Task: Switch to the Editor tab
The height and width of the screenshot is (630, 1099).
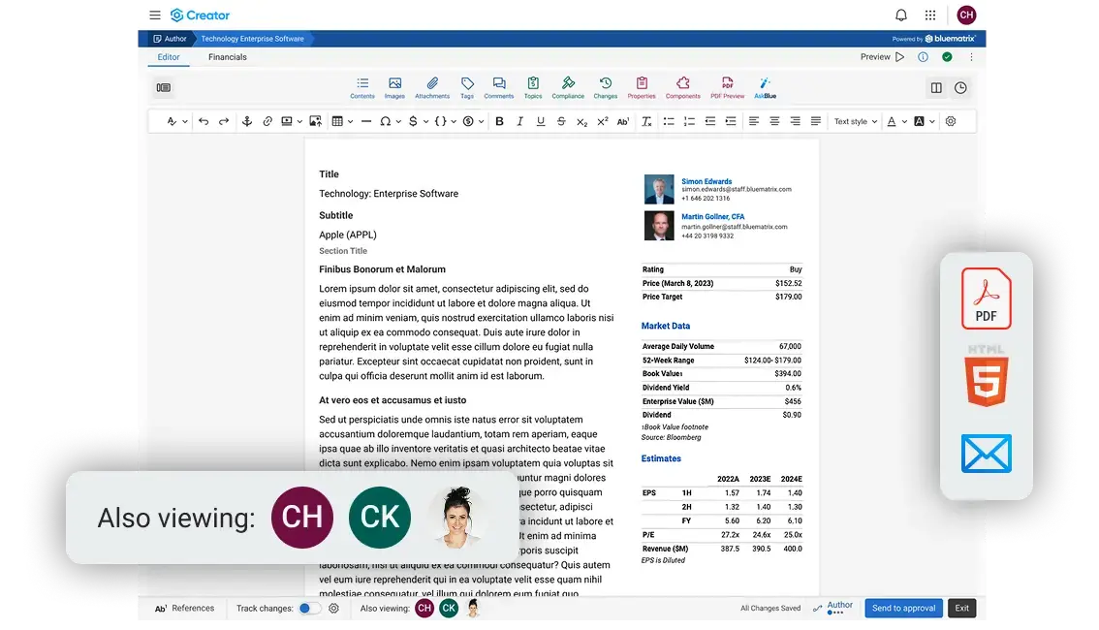Action: coord(169,57)
